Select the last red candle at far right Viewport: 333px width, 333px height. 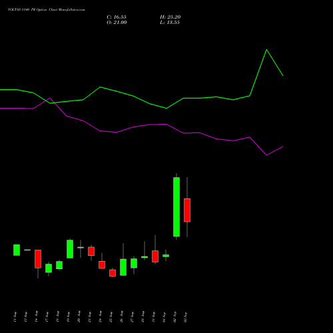(x=187, y=210)
